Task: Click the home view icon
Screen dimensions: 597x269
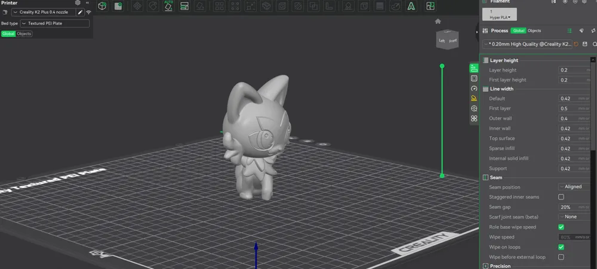Action: 438,21
